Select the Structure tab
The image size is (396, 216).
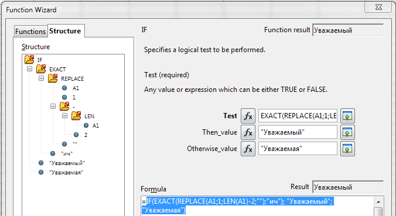(x=65, y=31)
